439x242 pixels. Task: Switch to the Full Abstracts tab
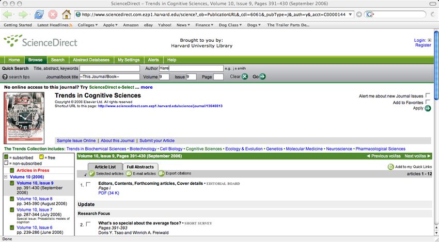(x=140, y=167)
